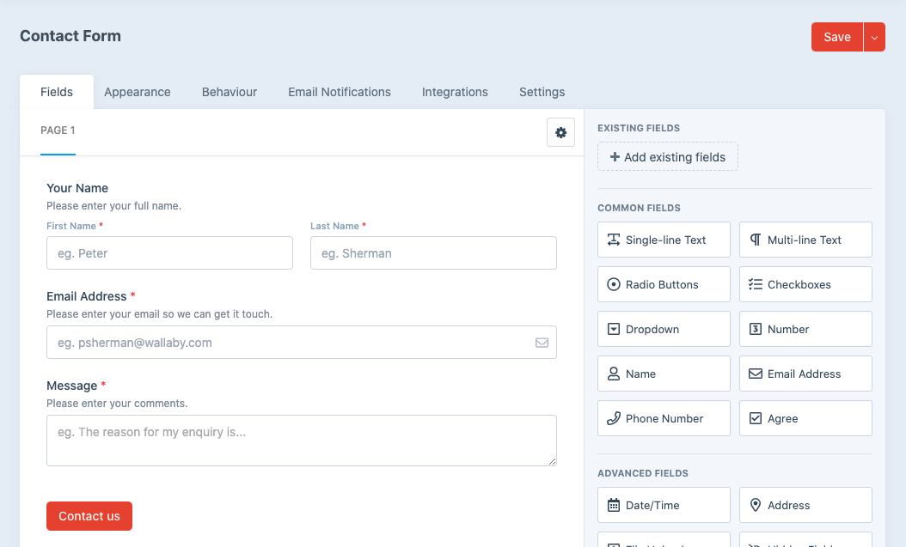906x547 pixels.
Task: Open the Save button dropdown arrow
Action: [x=874, y=37]
